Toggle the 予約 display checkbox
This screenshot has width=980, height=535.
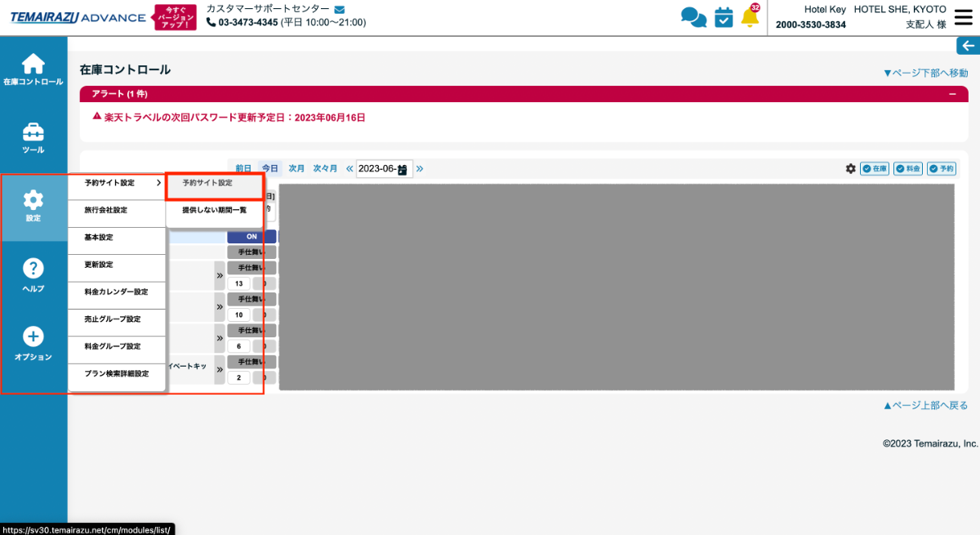point(942,168)
